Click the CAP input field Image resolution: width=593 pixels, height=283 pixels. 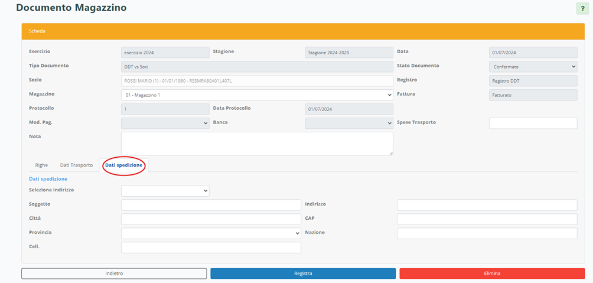click(x=487, y=219)
